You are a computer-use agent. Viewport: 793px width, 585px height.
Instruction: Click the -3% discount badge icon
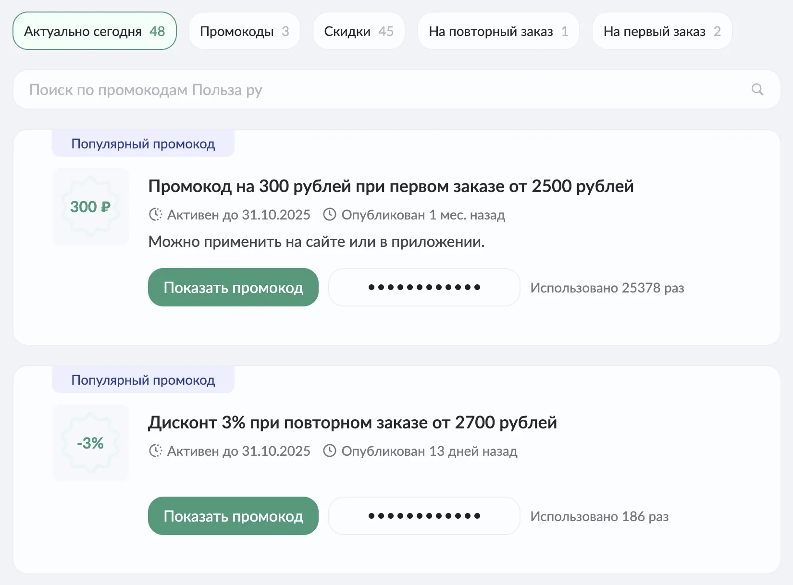point(90,443)
